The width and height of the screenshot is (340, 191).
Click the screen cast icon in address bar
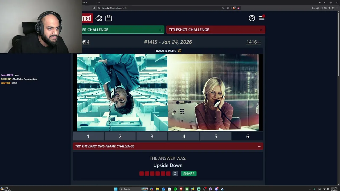tap(228, 8)
